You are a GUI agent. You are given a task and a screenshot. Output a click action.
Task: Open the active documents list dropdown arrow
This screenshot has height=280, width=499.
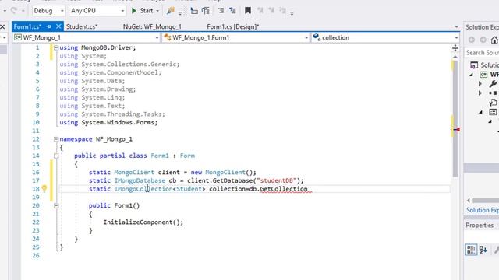[456, 26]
